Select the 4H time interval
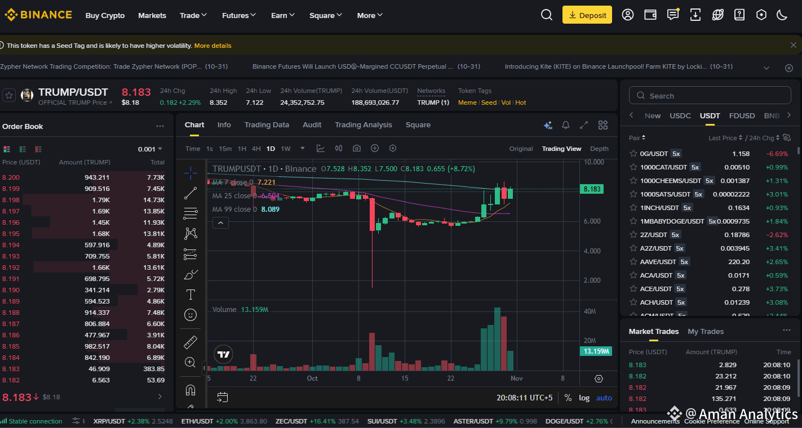The width and height of the screenshot is (802, 428). [256, 149]
